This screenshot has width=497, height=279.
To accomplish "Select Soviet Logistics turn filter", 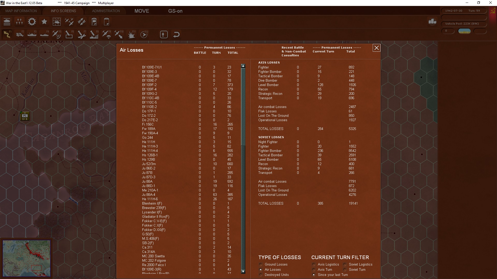I will (345, 265).
